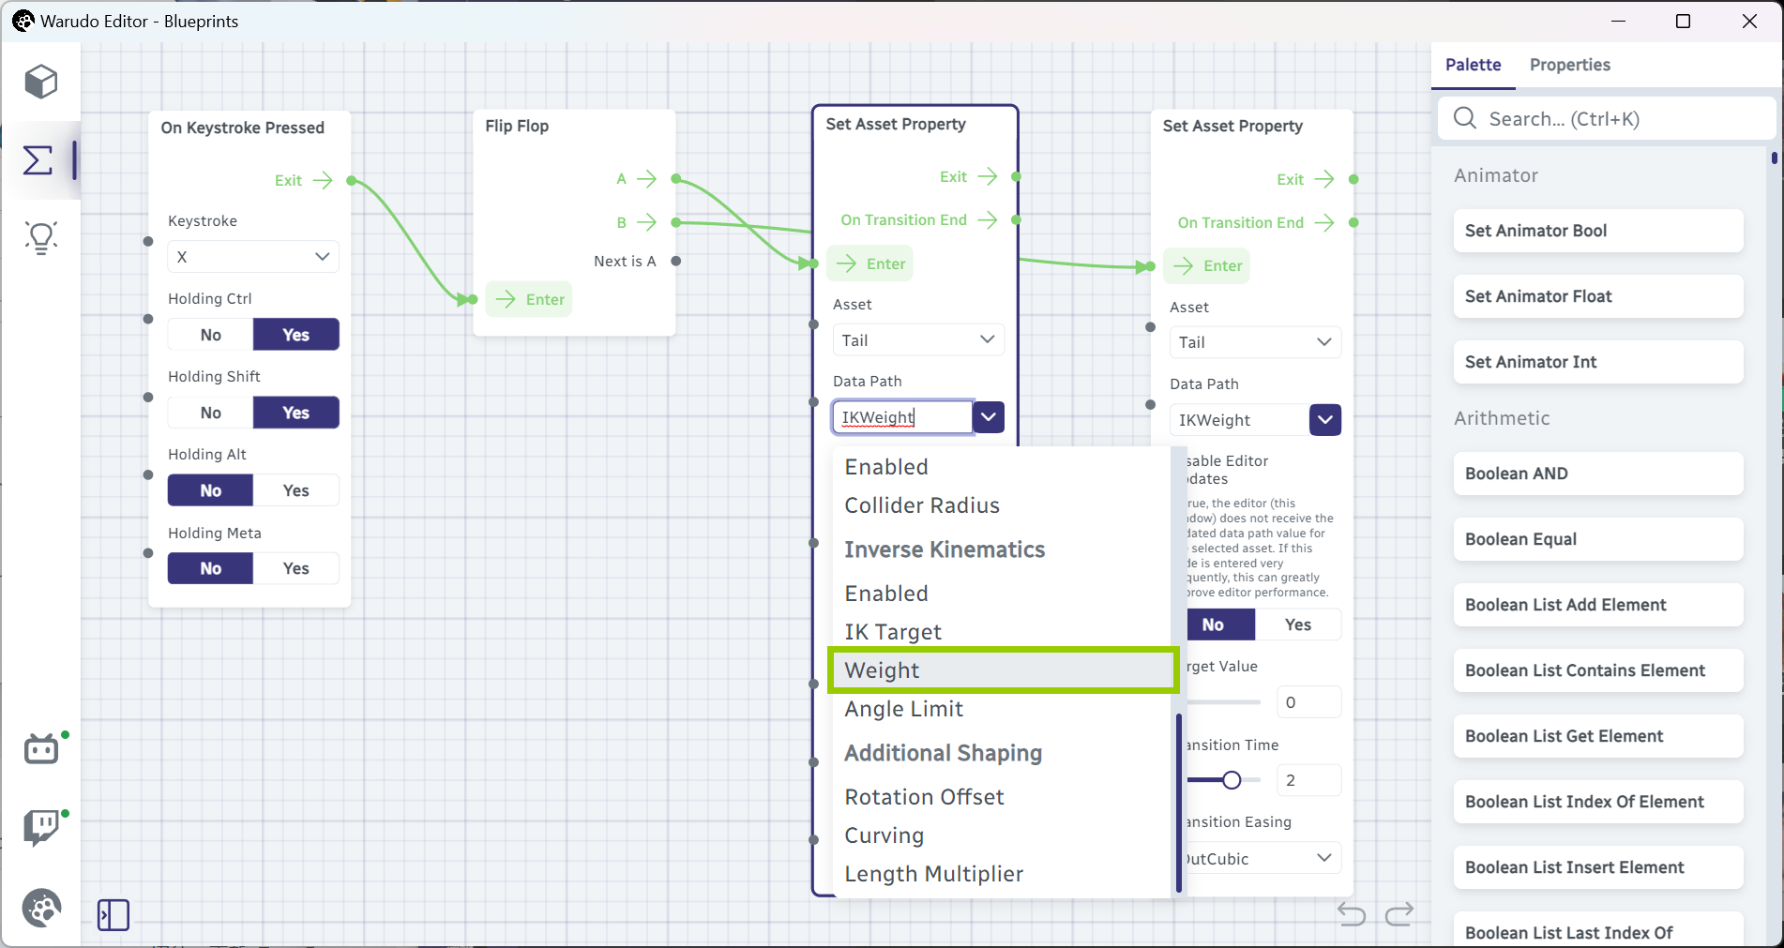
Task: Switch to the Properties tab
Action: pyautogui.click(x=1569, y=65)
